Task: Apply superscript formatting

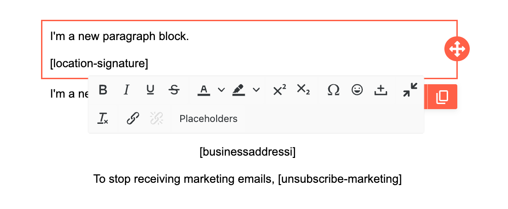Action: coord(279,90)
